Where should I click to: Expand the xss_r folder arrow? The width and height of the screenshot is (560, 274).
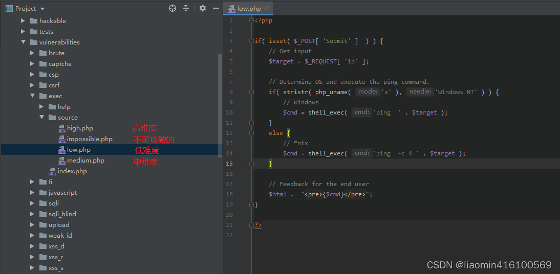point(32,257)
